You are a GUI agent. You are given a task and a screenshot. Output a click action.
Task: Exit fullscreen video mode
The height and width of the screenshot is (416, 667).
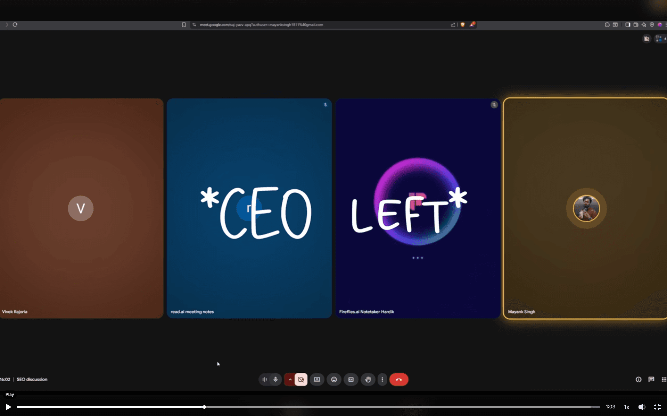[x=657, y=407]
